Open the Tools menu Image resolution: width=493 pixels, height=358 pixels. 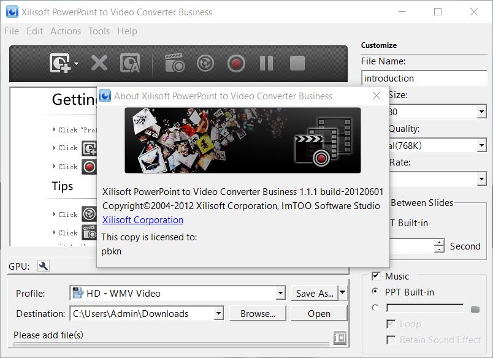[99, 31]
